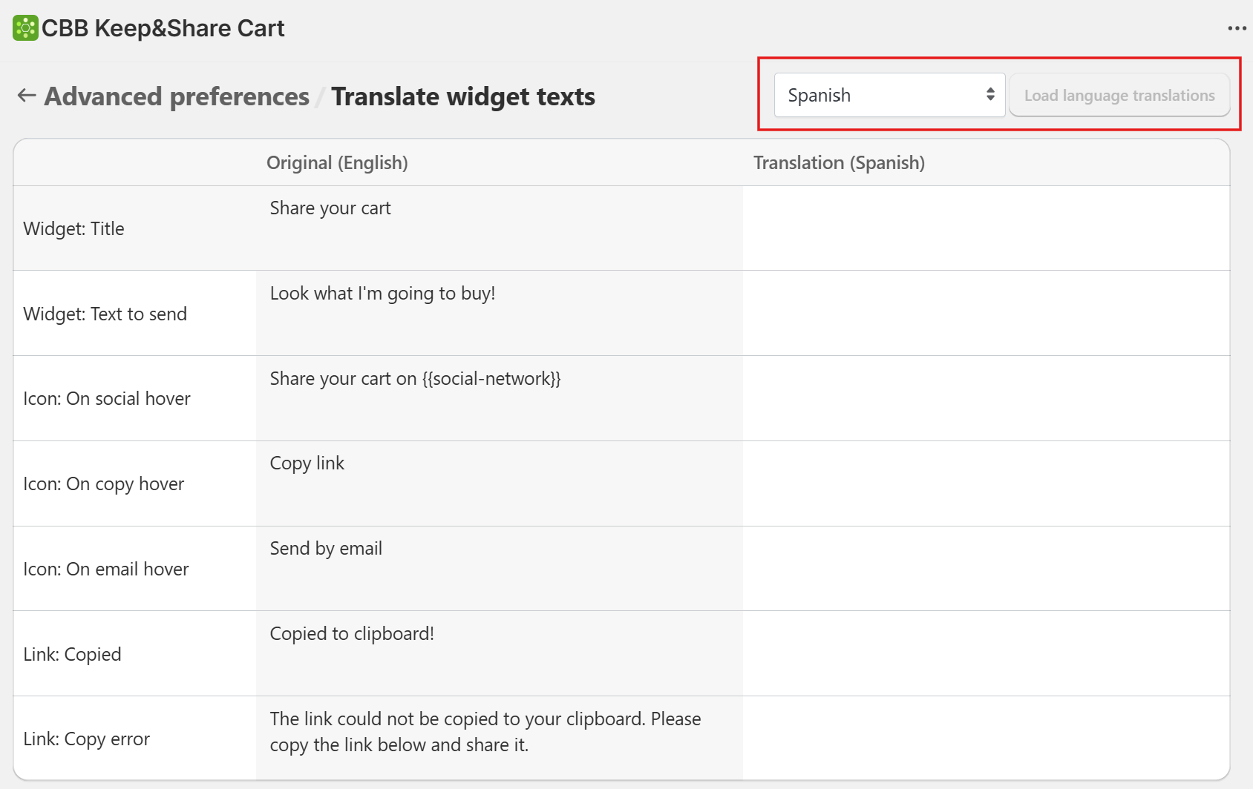Select the Link: Copy error translation field
Viewport: 1253px width, 789px height.
click(986, 738)
